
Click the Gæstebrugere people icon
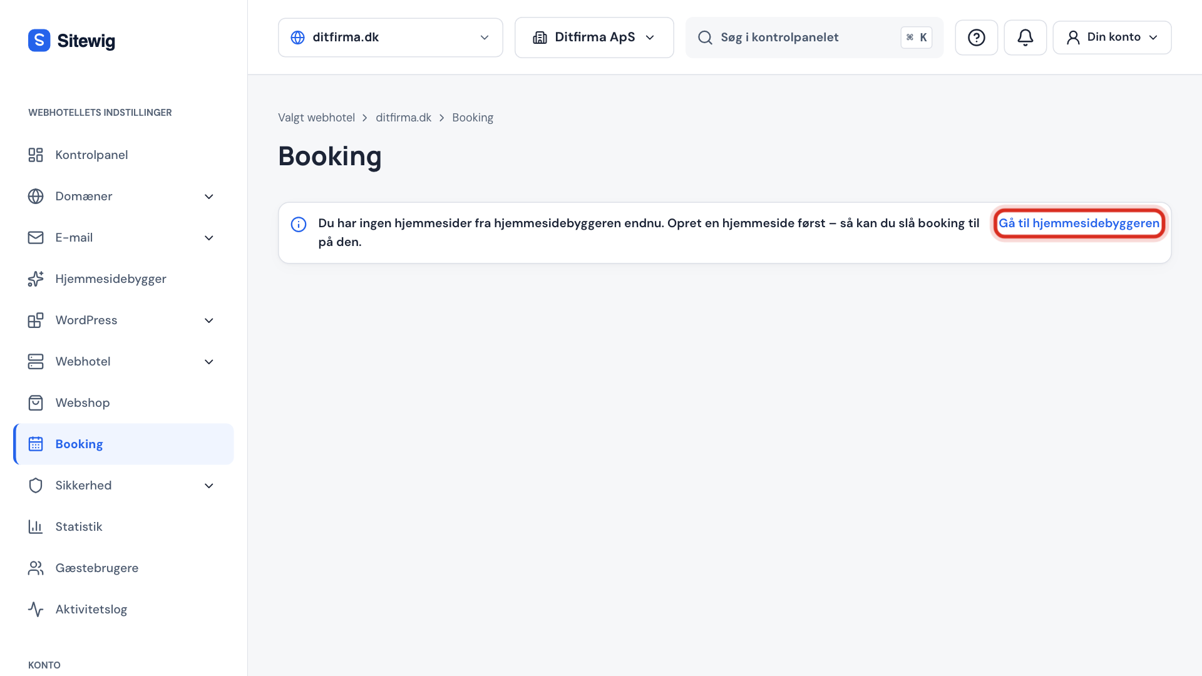pos(36,568)
